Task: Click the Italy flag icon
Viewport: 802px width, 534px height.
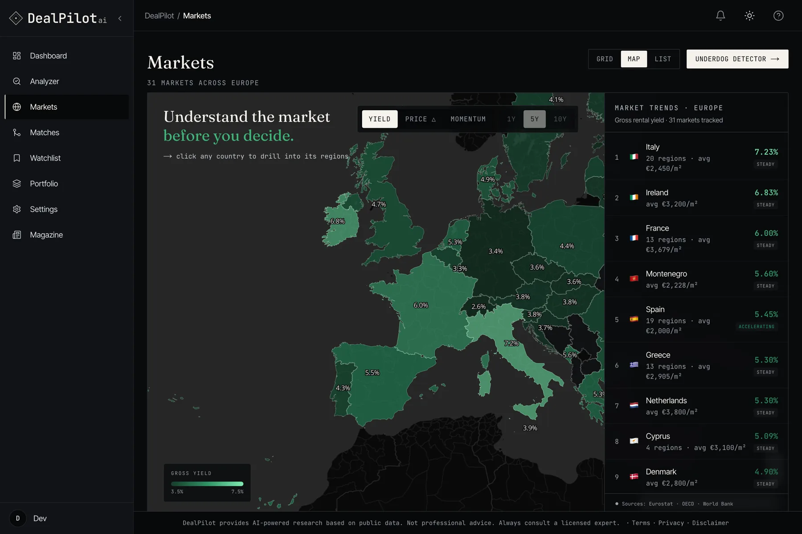Action: click(x=634, y=157)
